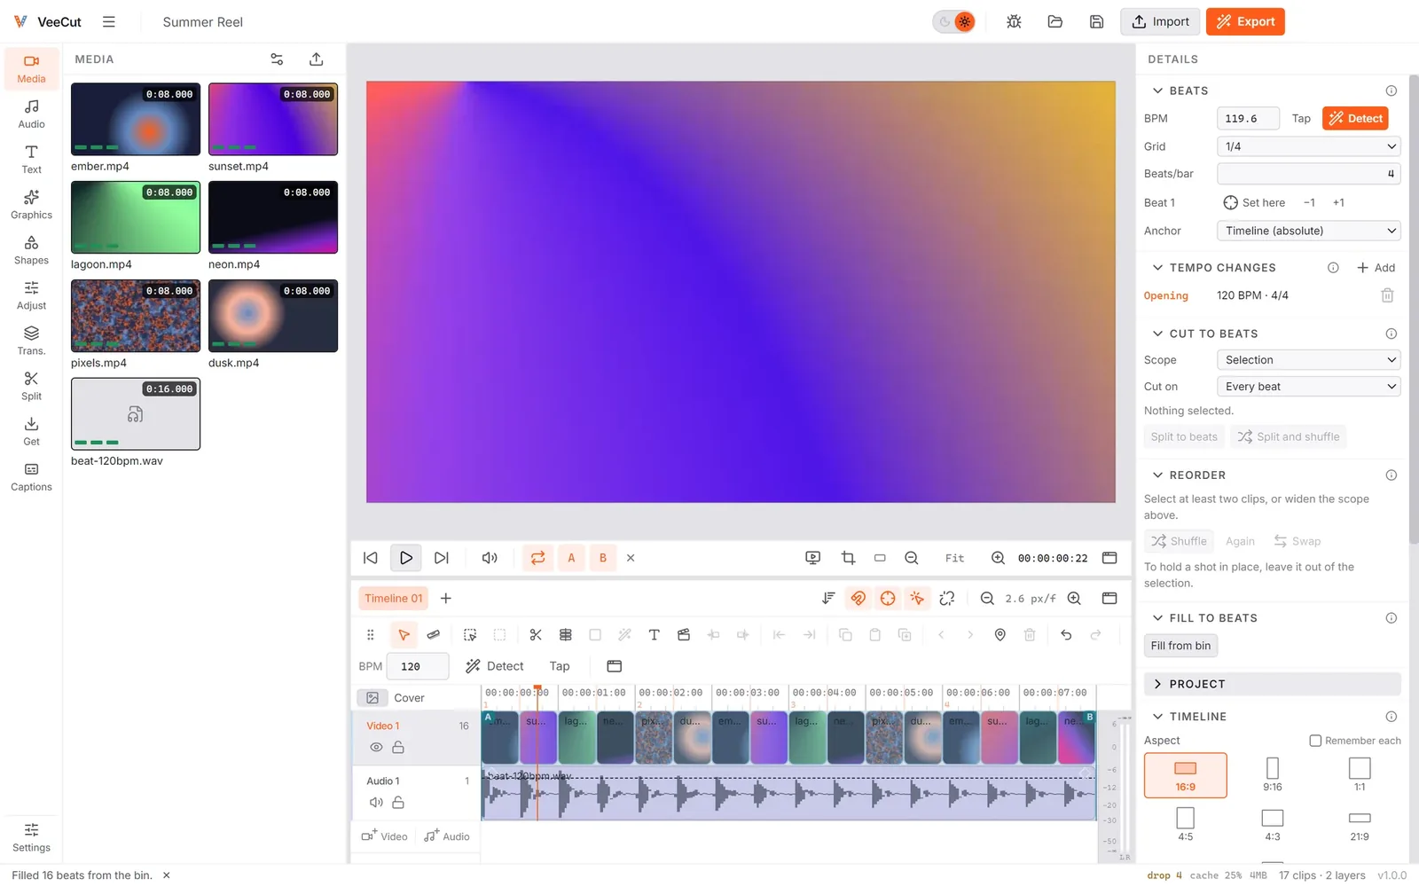Click the undo arrow in timeline toolbar
The width and height of the screenshot is (1419, 887).
[1066, 635]
